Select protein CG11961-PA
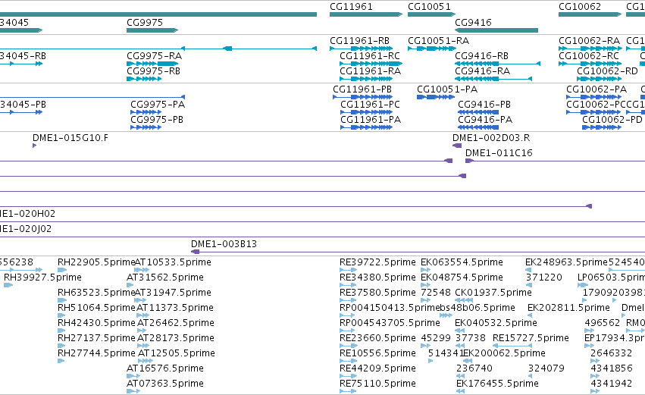Viewport: 645px width, 395px height. [366, 127]
